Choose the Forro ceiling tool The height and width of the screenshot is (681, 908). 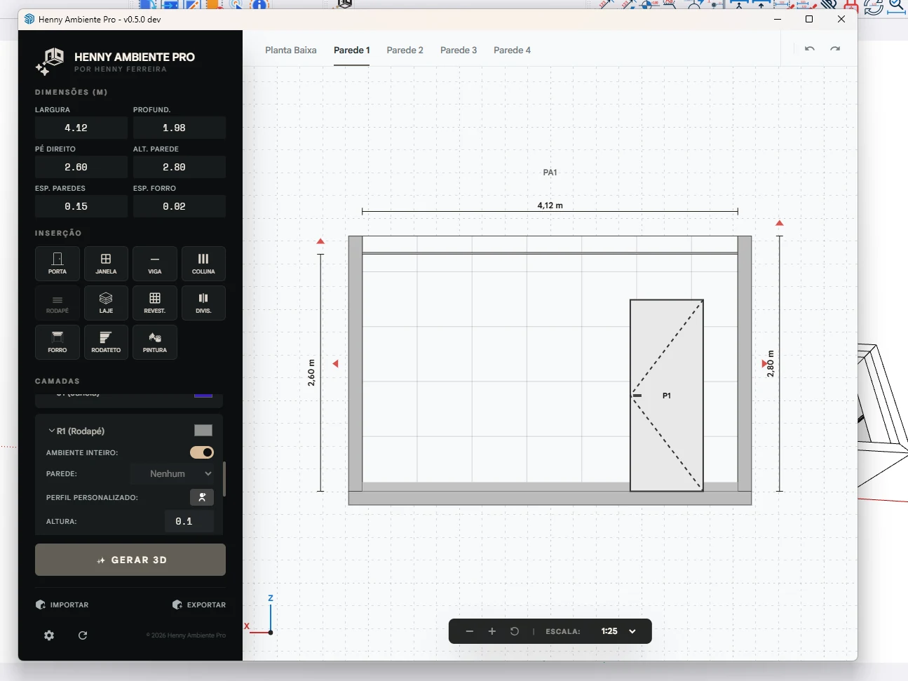57,342
